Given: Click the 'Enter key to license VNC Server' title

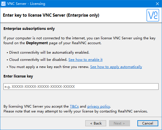Looking at the screenshot, I should [51, 15].
